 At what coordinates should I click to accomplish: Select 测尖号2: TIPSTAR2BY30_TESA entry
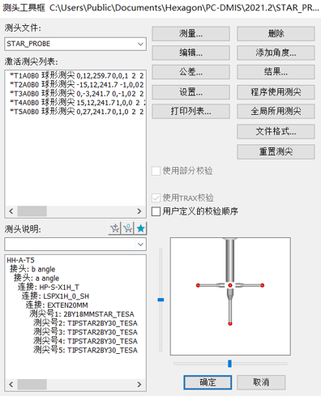(x=85, y=323)
